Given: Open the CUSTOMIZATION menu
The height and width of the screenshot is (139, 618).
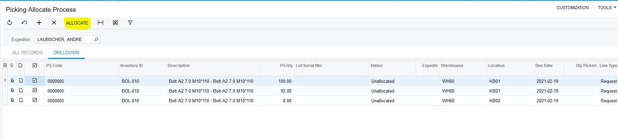Looking at the screenshot, I should click(572, 7).
